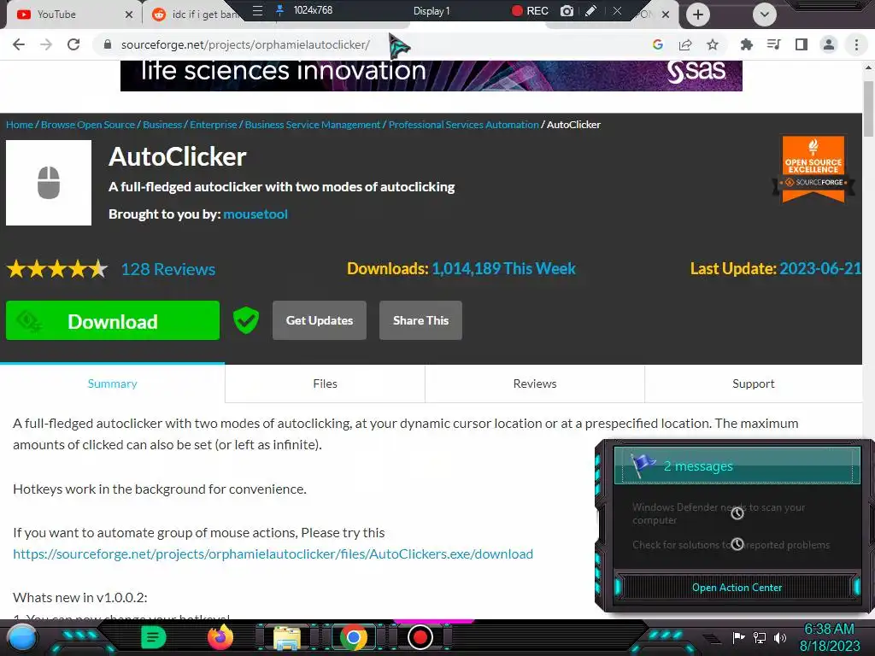
Task: Click the REC record button
Action: click(530, 10)
